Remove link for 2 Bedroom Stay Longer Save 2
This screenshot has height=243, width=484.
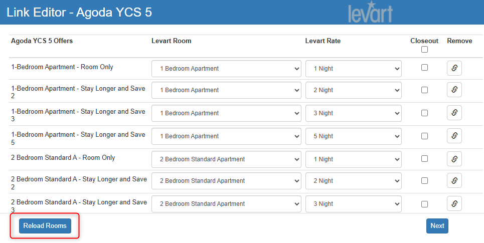[x=454, y=180]
